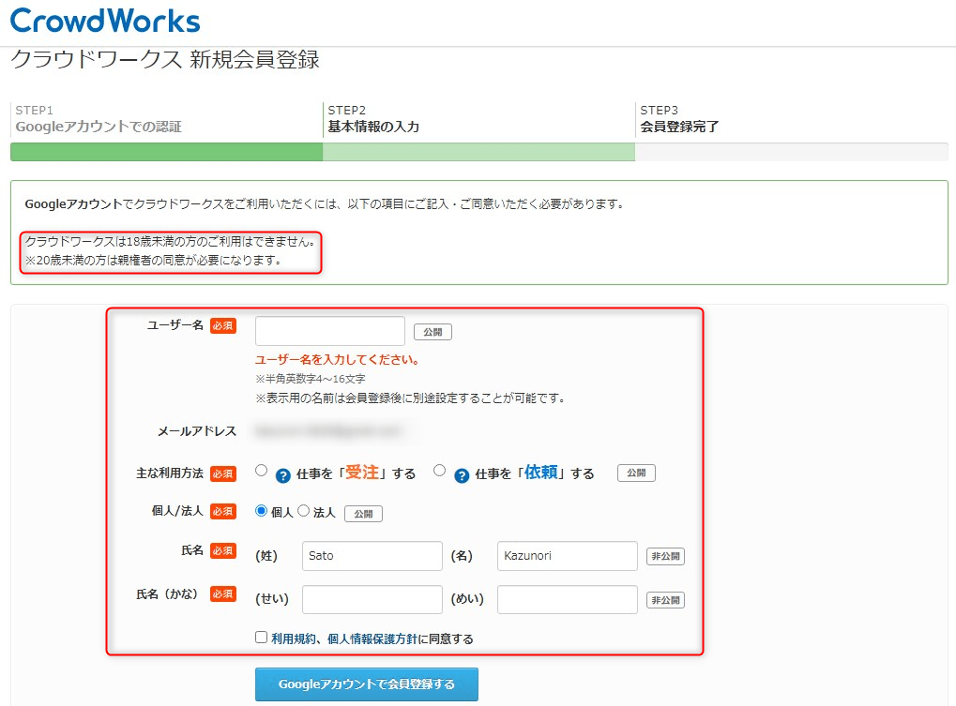The width and height of the screenshot is (956, 706).
Task: Click the 必須 badge beside 氏名（かな）
Action: (223, 593)
